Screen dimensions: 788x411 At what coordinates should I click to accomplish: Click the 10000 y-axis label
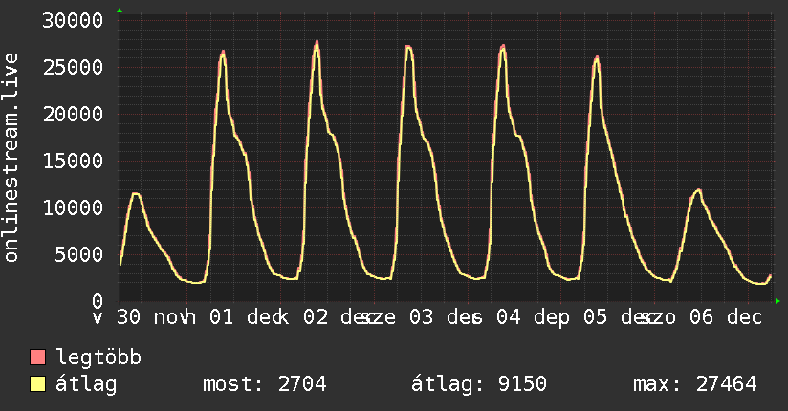coord(73,207)
